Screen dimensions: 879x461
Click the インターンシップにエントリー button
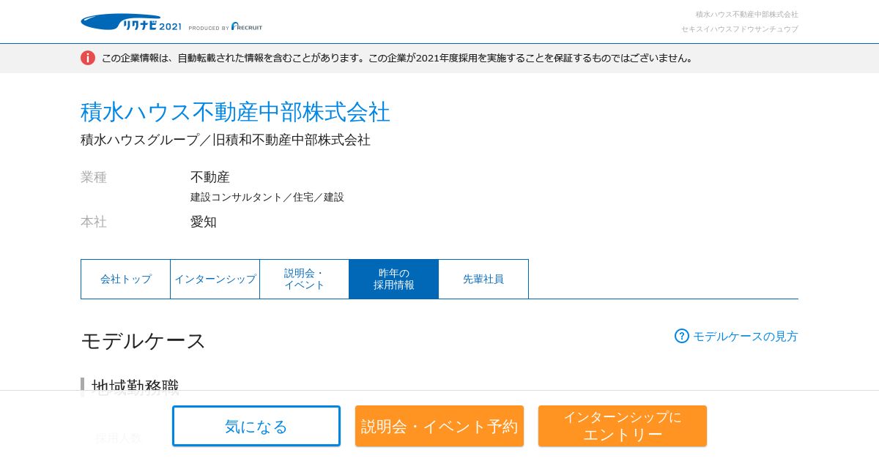click(623, 426)
